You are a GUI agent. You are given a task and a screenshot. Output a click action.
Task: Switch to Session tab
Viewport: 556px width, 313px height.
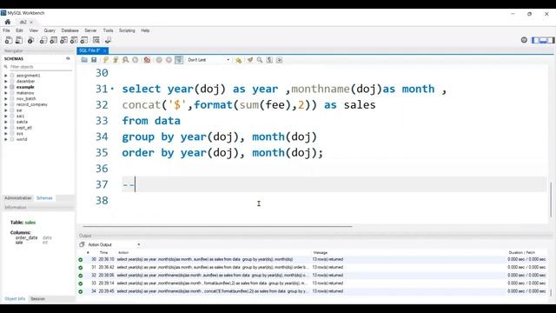(37, 299)
